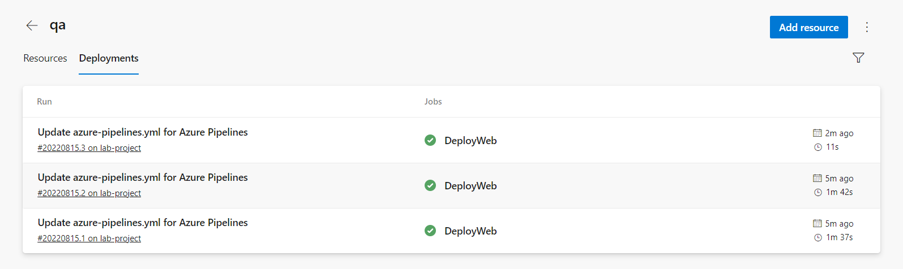This screenshot has height=269, width=903.
Task: Click the clock icon beside 1m 37s
Action: point(818,237)
